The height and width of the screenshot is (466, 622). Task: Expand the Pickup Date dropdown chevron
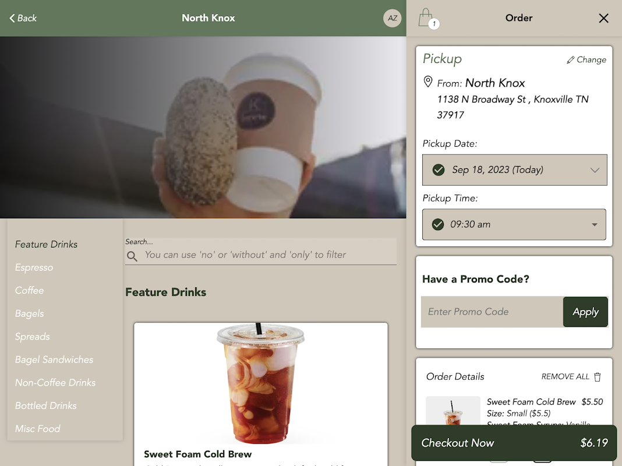click(595, 170)
